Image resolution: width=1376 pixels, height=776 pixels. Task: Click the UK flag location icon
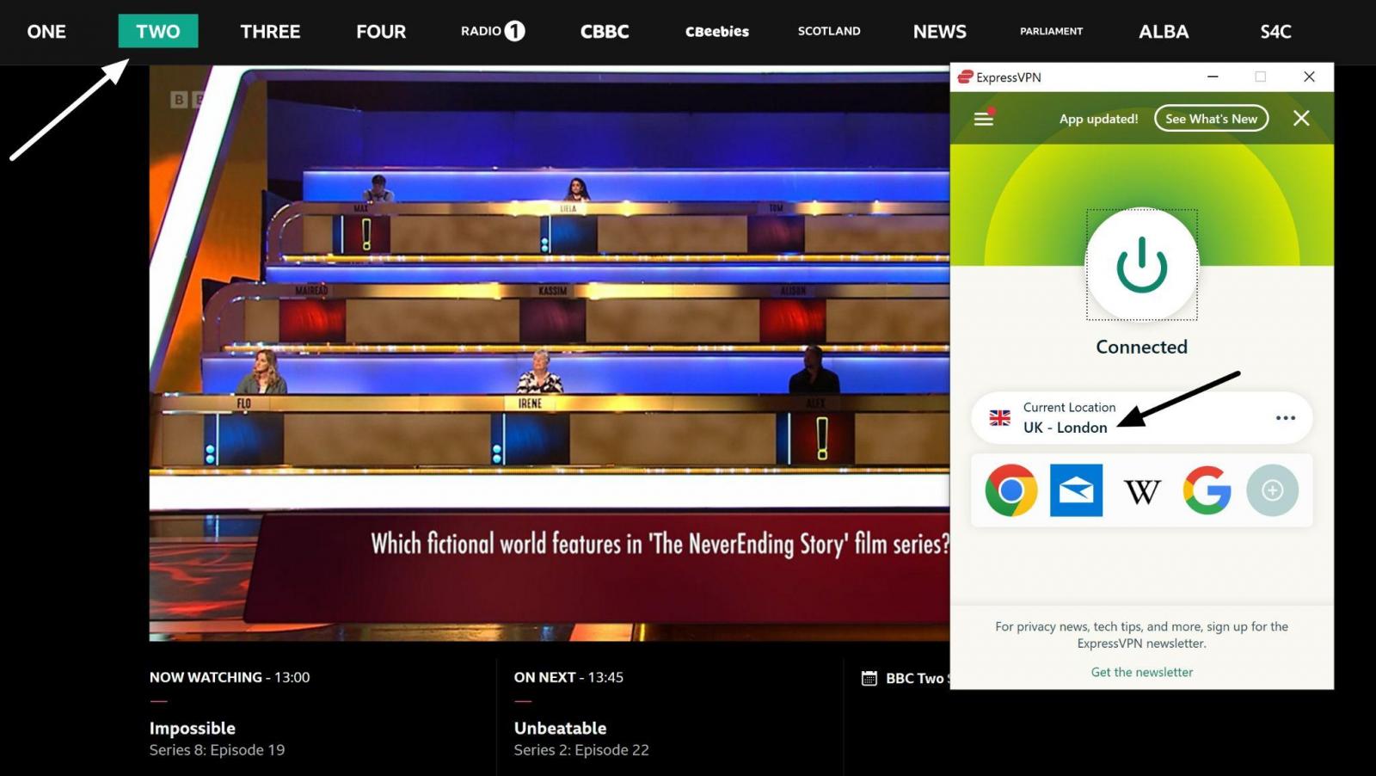999,417
